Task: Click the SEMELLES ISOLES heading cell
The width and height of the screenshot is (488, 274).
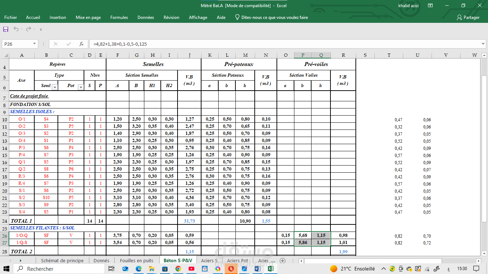Action: 32,112
